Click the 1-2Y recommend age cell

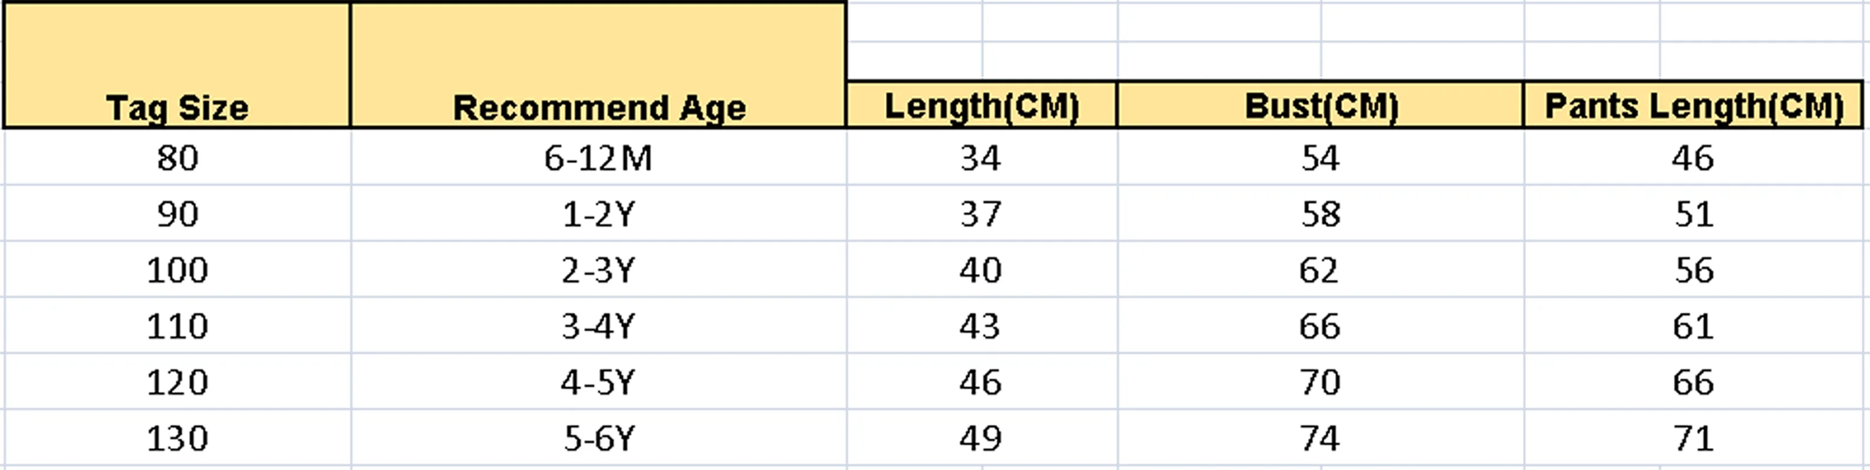tap(598, 213)
